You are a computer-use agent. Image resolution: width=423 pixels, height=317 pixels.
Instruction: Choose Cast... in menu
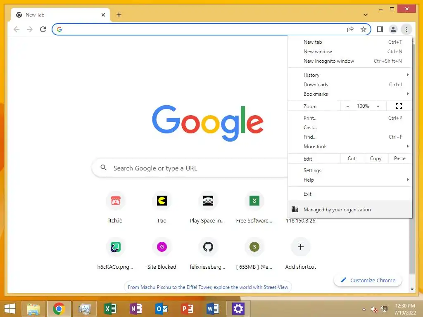(350, 127)
